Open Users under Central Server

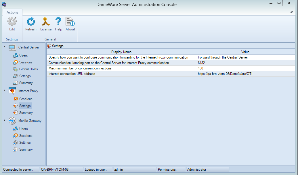click(x=24, y=55)
